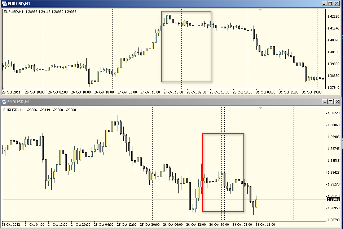343x229 pixels.
Task: Click the '26 Oct 02:00' time label
Action: point(58,92)
